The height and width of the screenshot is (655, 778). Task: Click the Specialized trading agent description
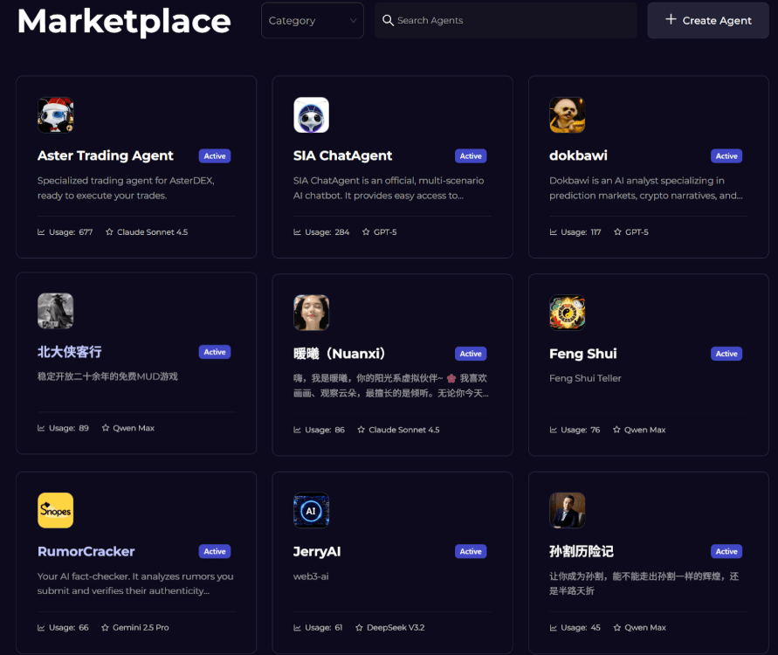pos(126,188)
